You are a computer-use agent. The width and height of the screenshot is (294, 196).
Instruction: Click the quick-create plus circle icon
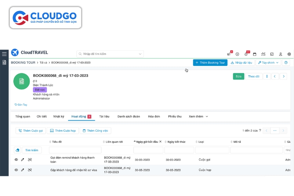point(238,54)
